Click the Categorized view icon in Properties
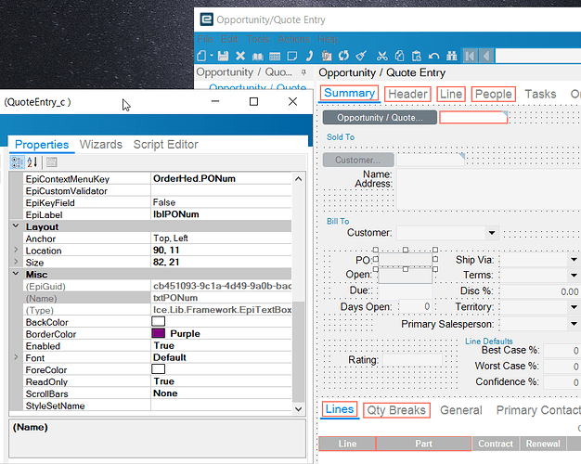This screenshot has height=464, width=581. tap(17, 162)
